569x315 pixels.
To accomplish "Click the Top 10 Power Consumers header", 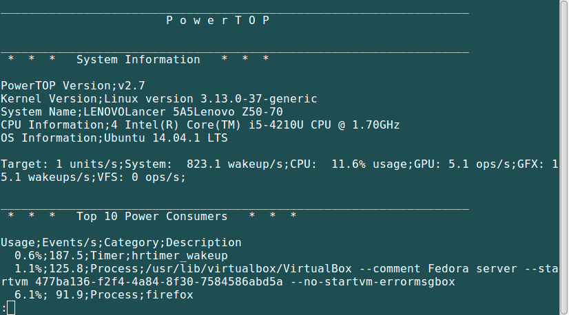I will coord(152,217).
